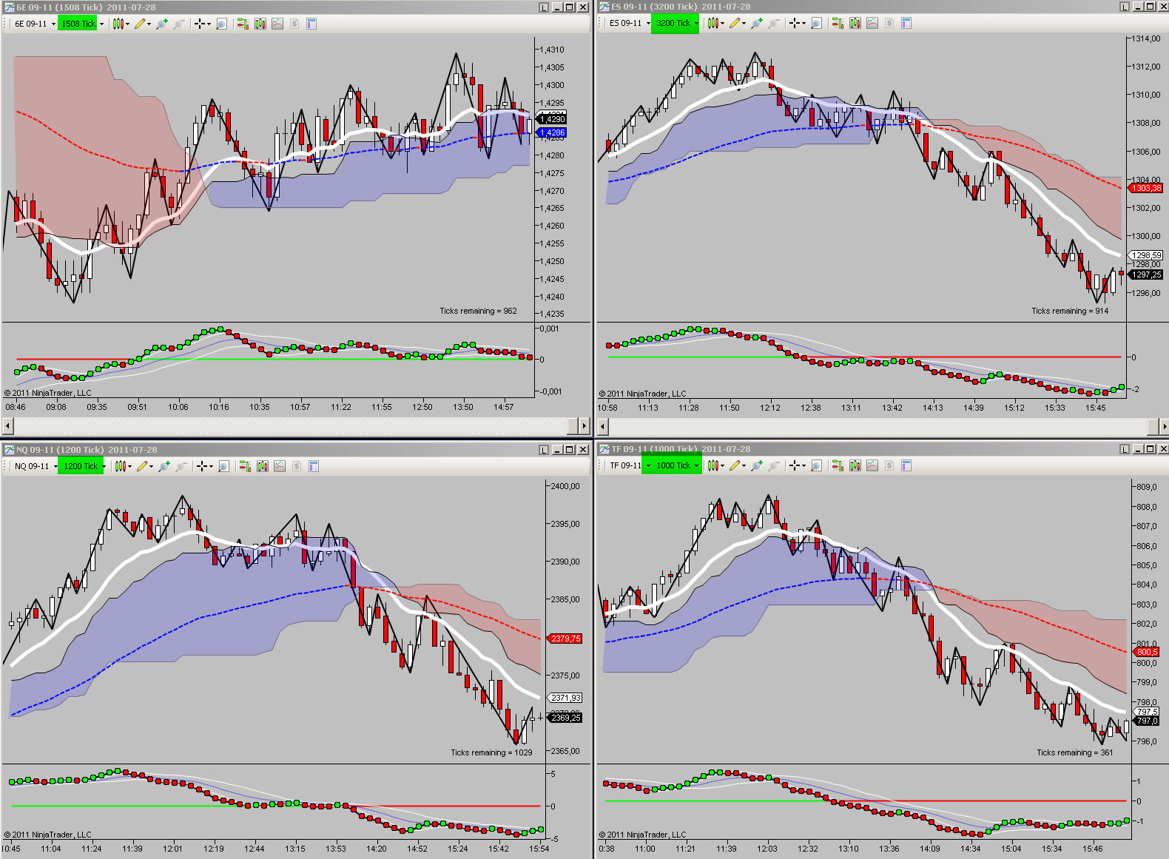The image size is (1169, 859).
Task: Click left scroll arrow under 6E chart
Action: 8,425
